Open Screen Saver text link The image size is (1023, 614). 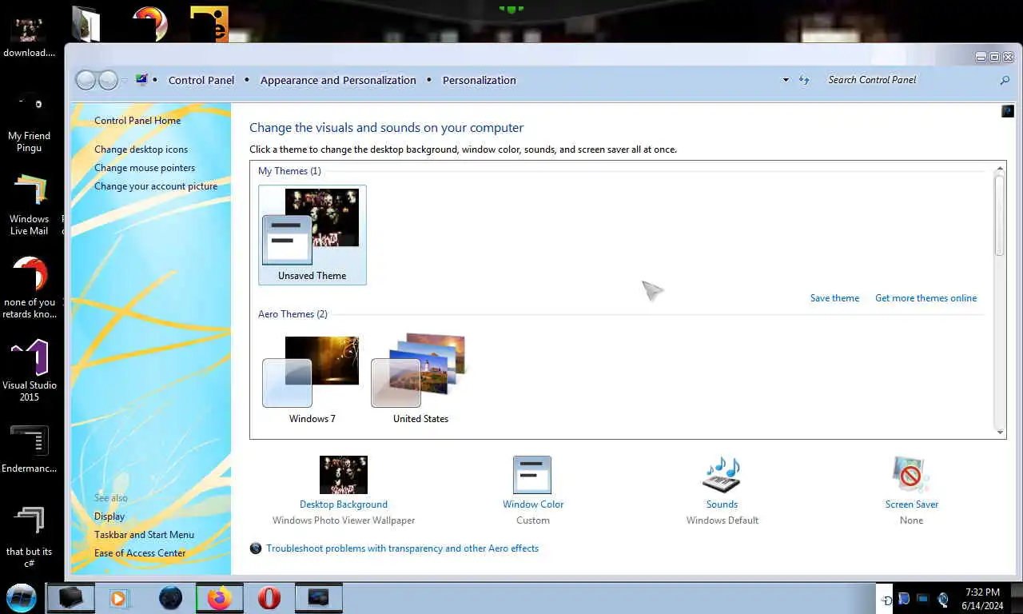(x=912, y=504)
